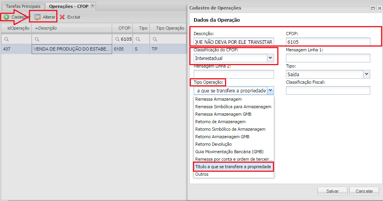Viewport: 383px width, 201px height.
Task: Click search icon in CFOP filter
Action: click(x=117, y=39)
